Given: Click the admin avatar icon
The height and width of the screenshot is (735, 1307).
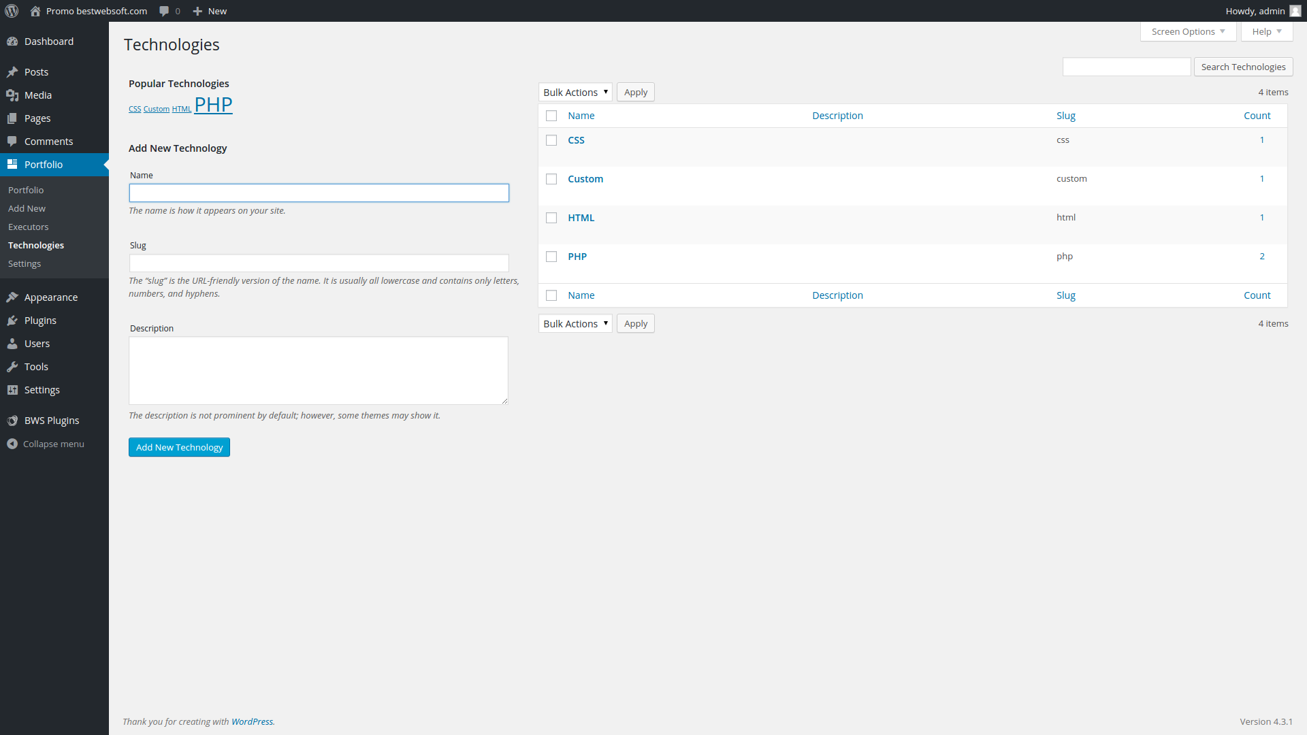Looking at the screenshot, I should coord(1295,11).
